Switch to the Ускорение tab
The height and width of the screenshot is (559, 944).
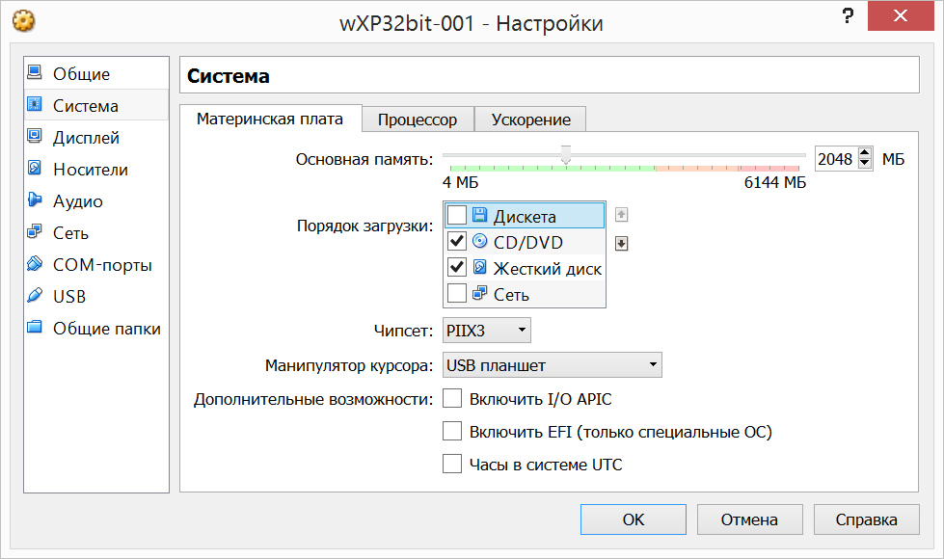(530, 120)
